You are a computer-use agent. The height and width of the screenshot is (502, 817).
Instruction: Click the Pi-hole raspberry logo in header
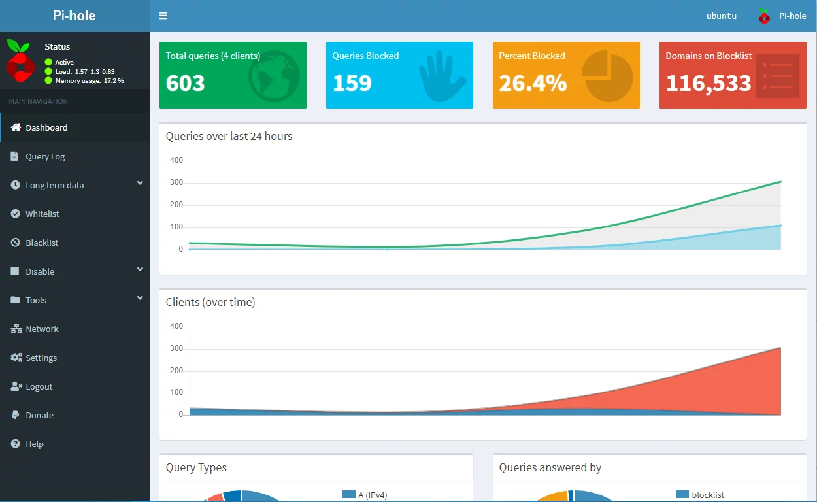(x=764, y=16)
